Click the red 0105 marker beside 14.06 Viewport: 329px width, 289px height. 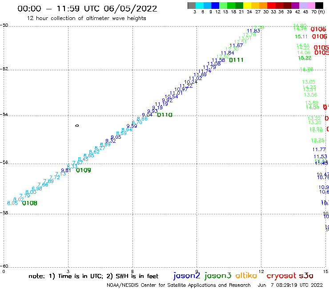(321, 52)
